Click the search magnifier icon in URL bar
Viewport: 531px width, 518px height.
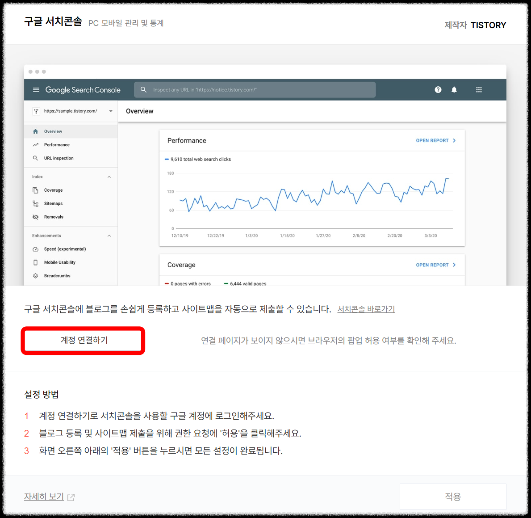coord(144,90)
